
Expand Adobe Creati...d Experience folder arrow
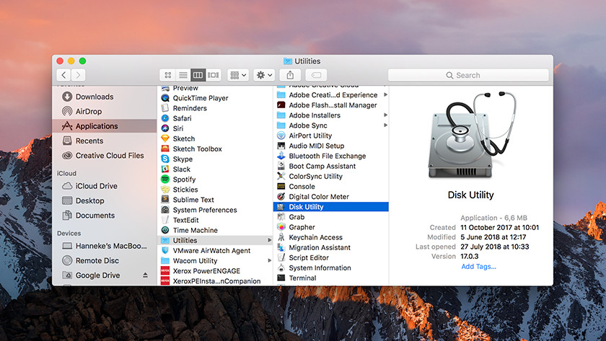click(x=385, y=94)
